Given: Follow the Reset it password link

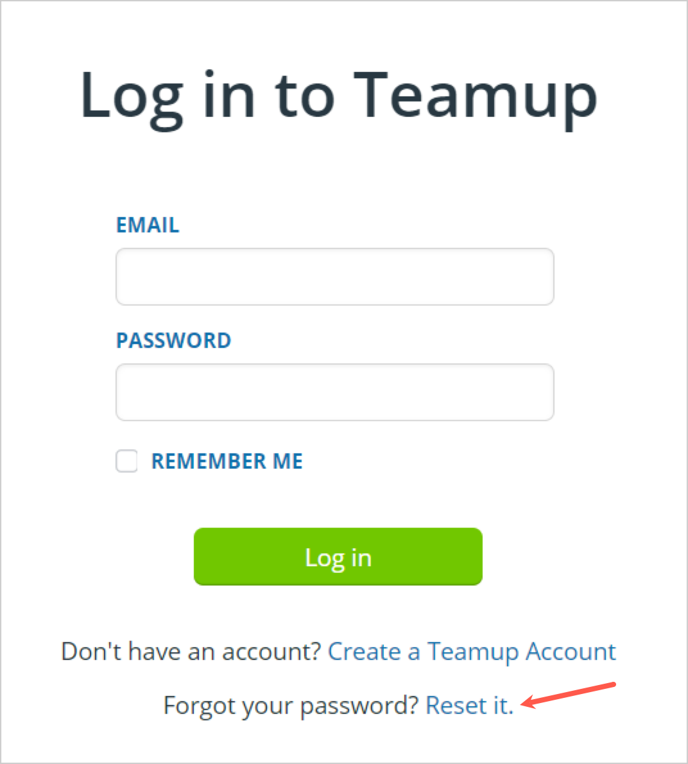Looking at the screenshot, I should pyautogui.click(x=469, y=705).
